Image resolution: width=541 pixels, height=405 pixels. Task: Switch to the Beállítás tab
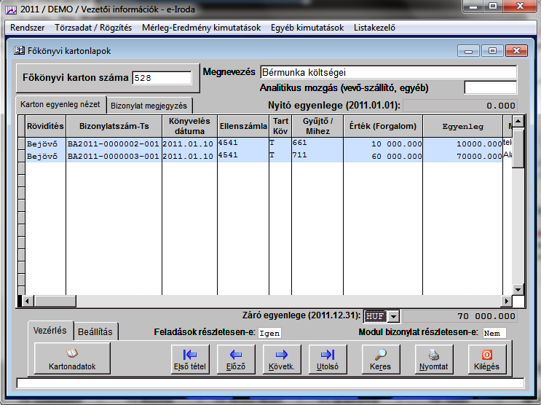(95, 331)
